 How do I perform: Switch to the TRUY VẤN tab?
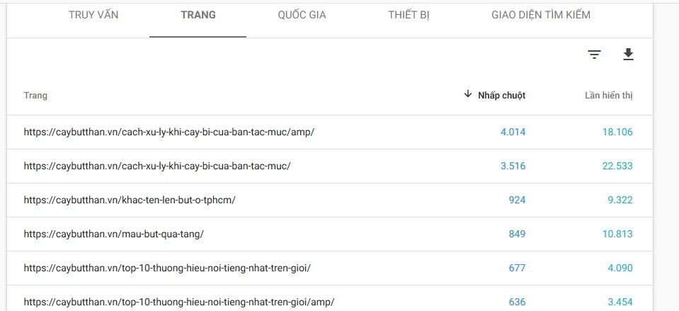pyautogui.click(x=93, y=15)
